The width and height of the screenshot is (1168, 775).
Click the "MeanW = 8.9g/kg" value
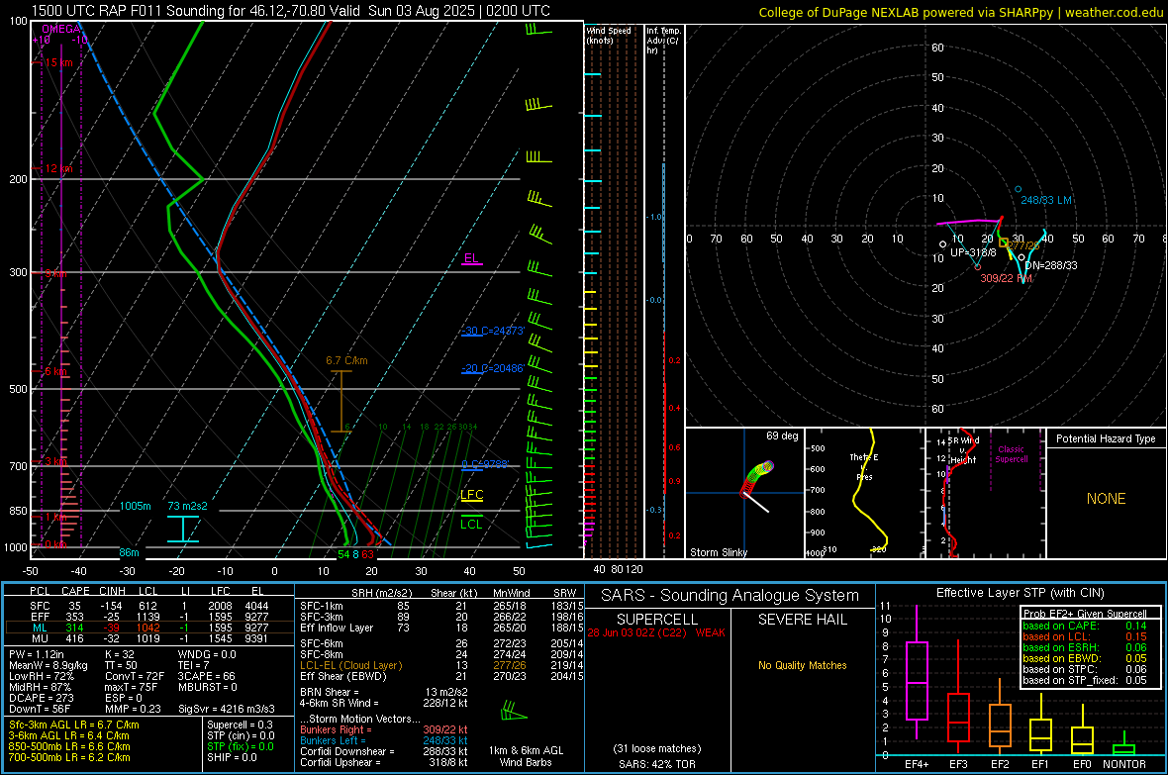tap(49, 665)
